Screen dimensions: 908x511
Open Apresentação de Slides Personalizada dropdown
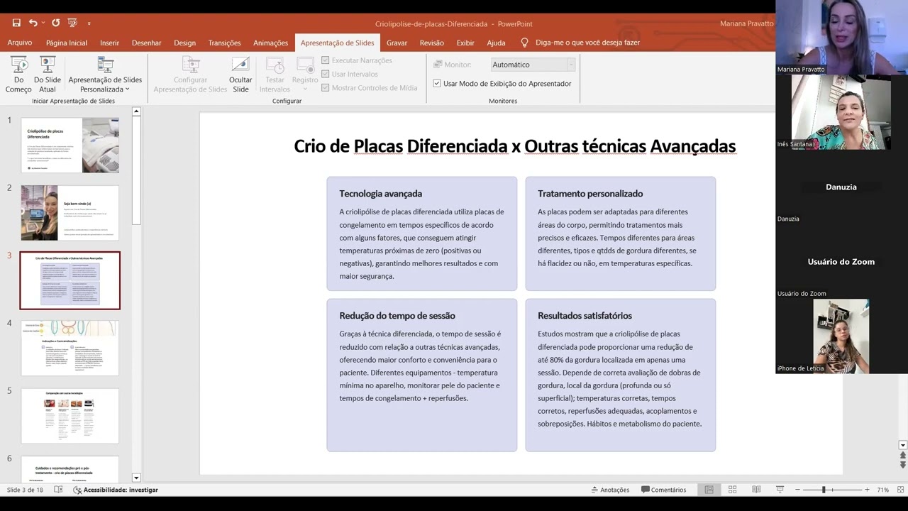[105, 75]
